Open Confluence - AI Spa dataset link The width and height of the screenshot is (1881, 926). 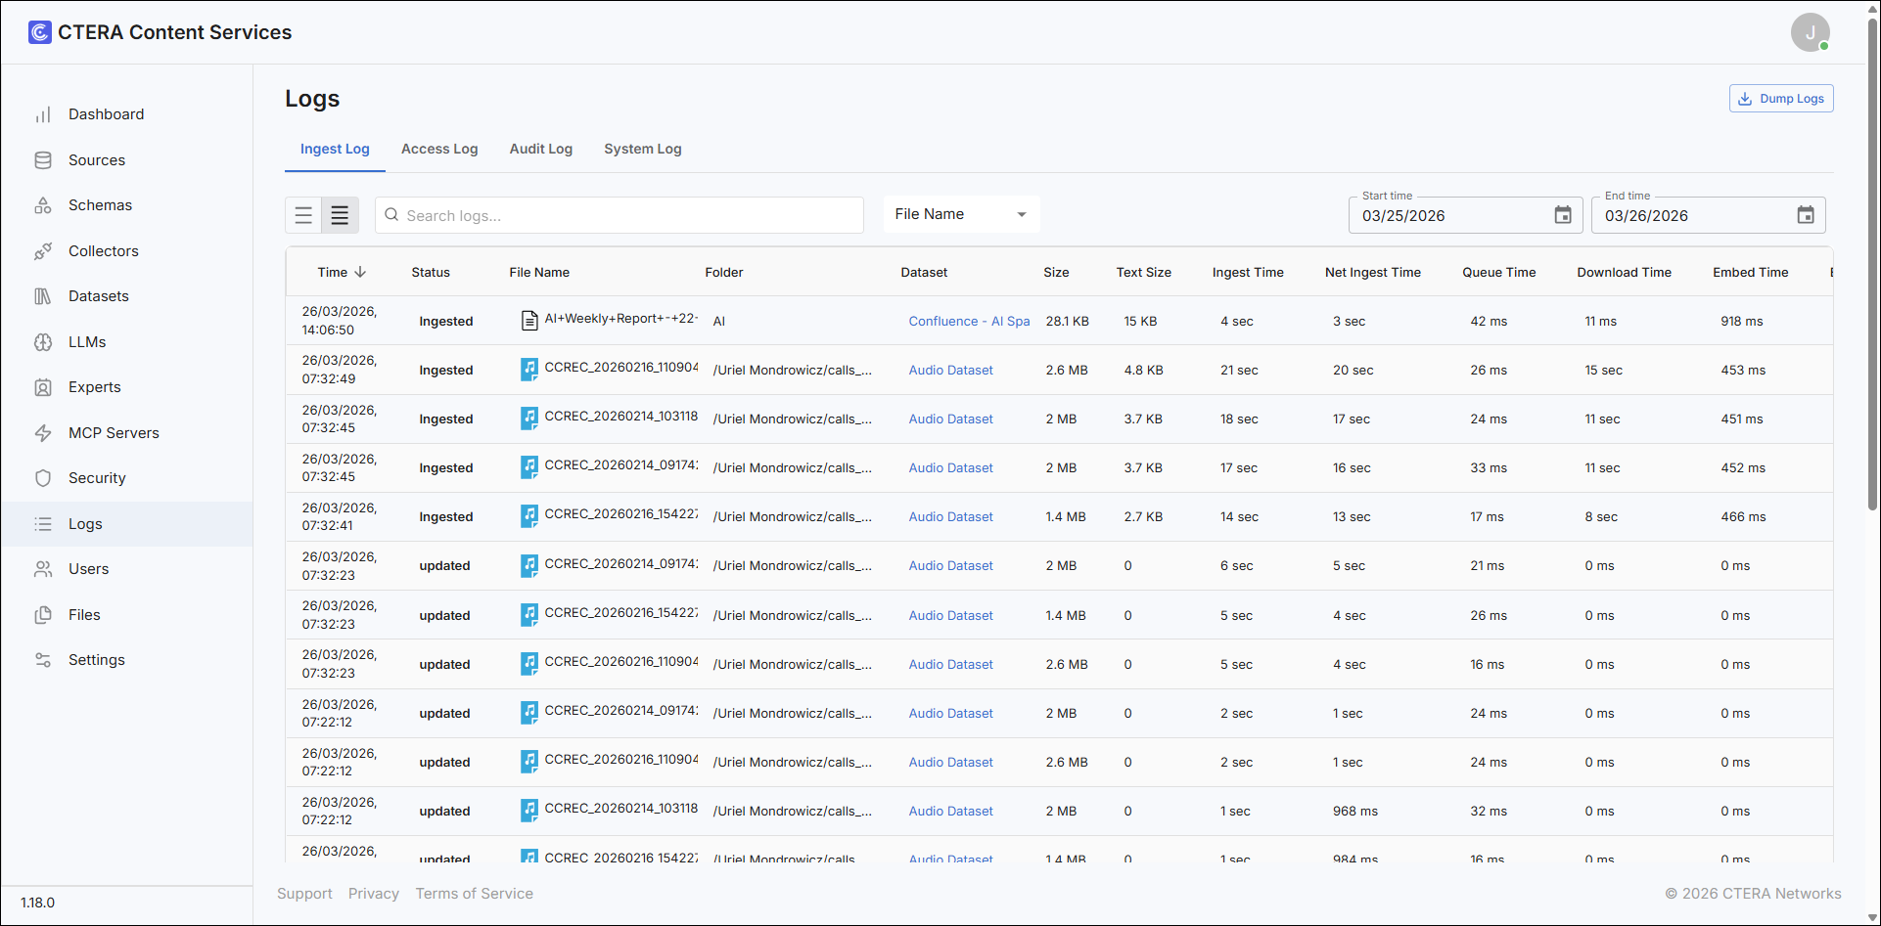tap(969, 321)
